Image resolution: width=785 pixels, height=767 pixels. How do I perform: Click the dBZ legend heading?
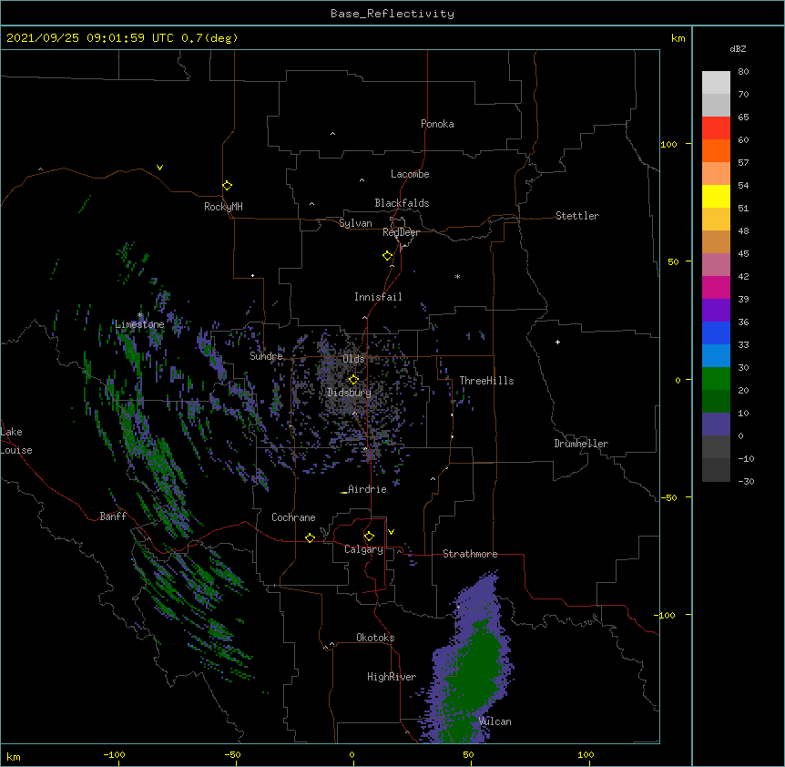pyautogui.click(x=738, y=48)
